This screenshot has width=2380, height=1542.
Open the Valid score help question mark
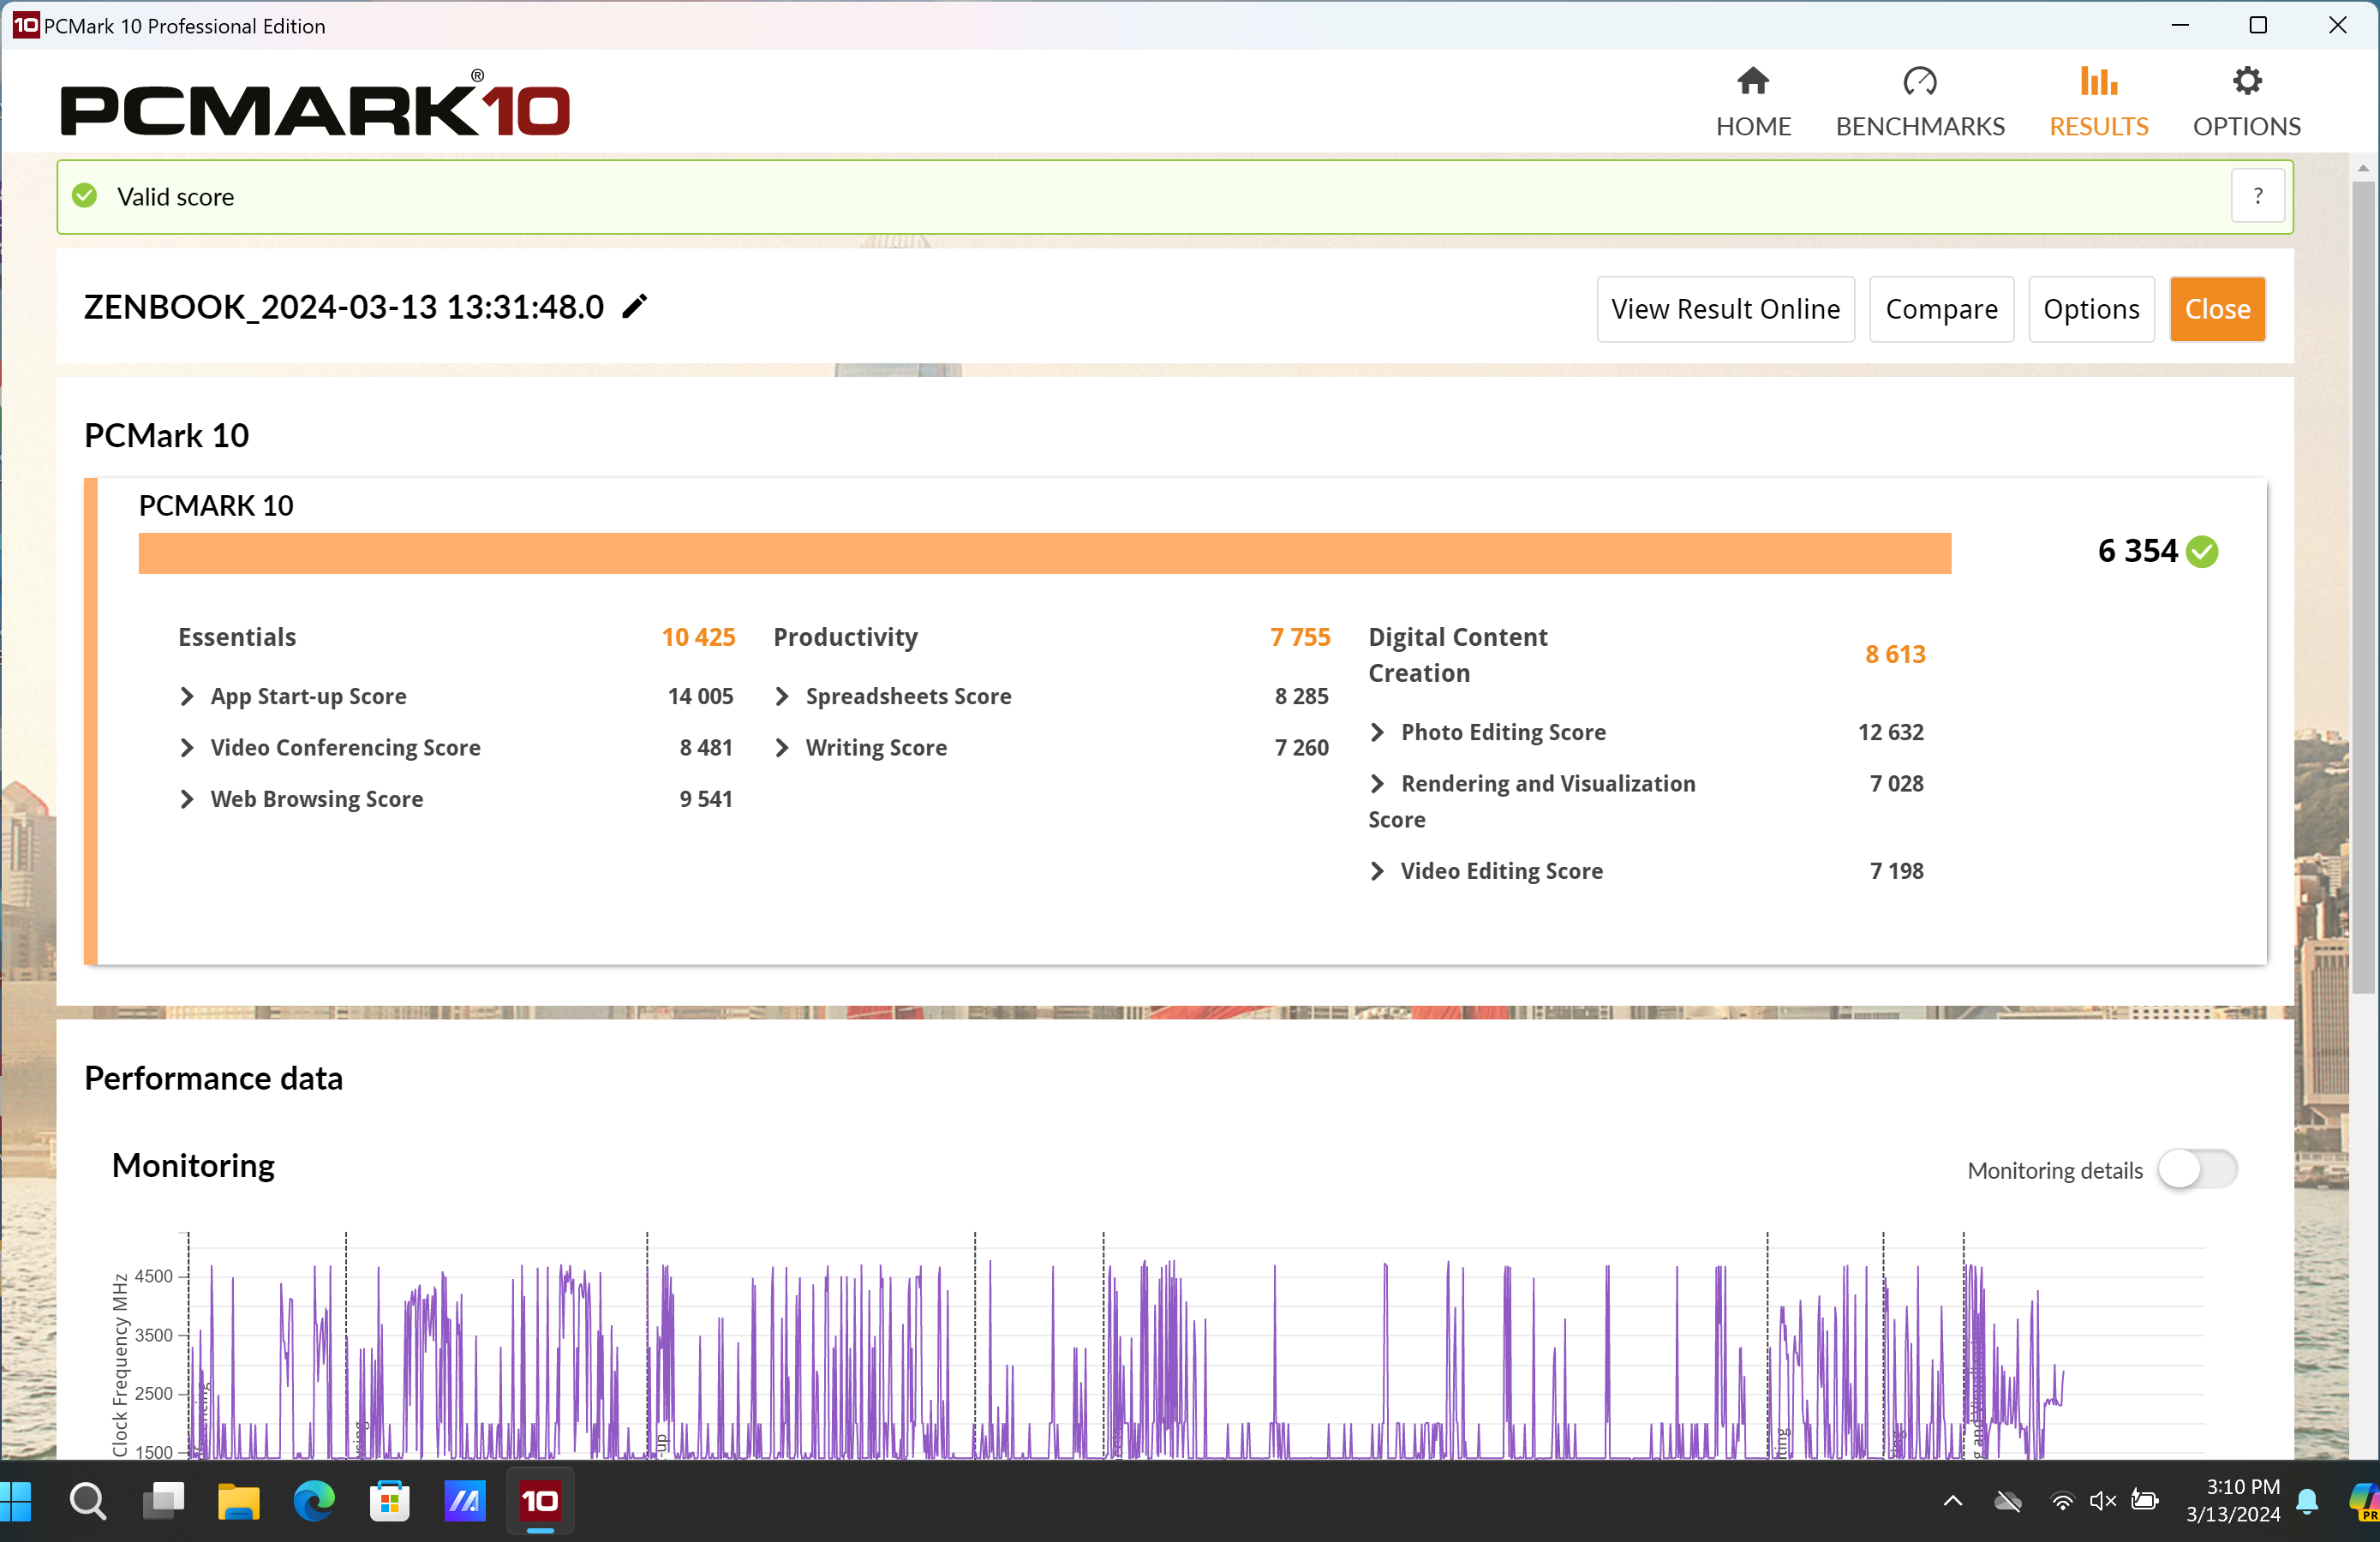coord(2257,196)
